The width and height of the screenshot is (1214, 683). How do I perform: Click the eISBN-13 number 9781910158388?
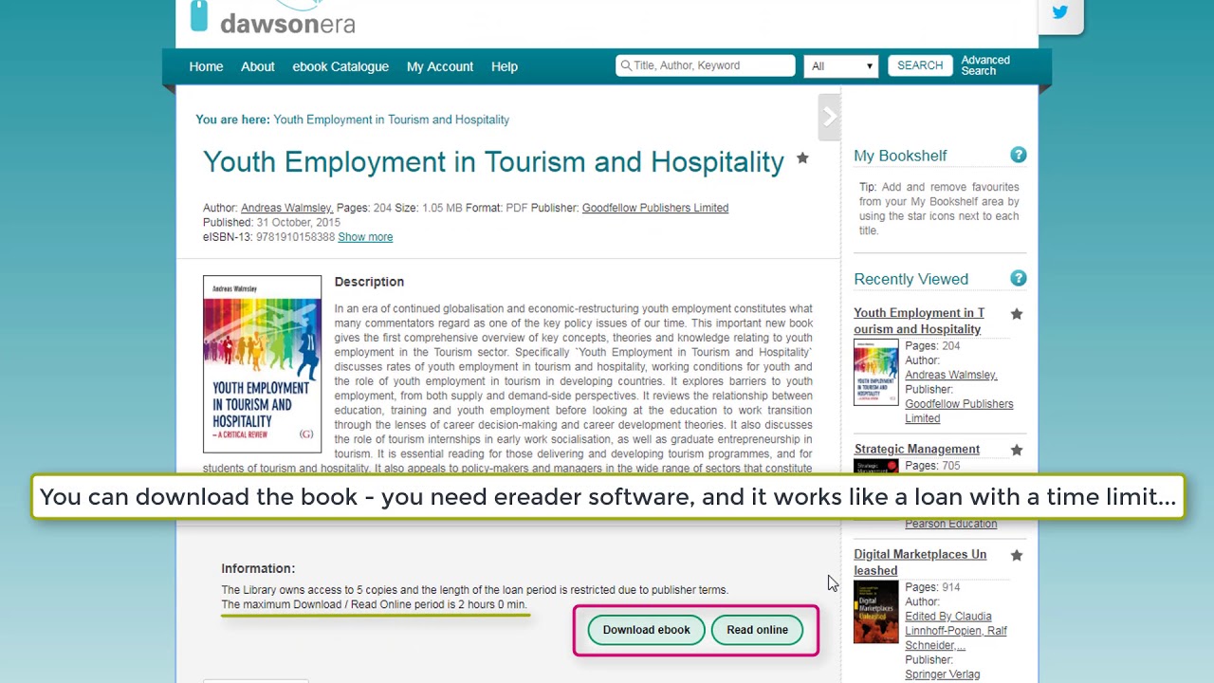click(x=295, y=237)
